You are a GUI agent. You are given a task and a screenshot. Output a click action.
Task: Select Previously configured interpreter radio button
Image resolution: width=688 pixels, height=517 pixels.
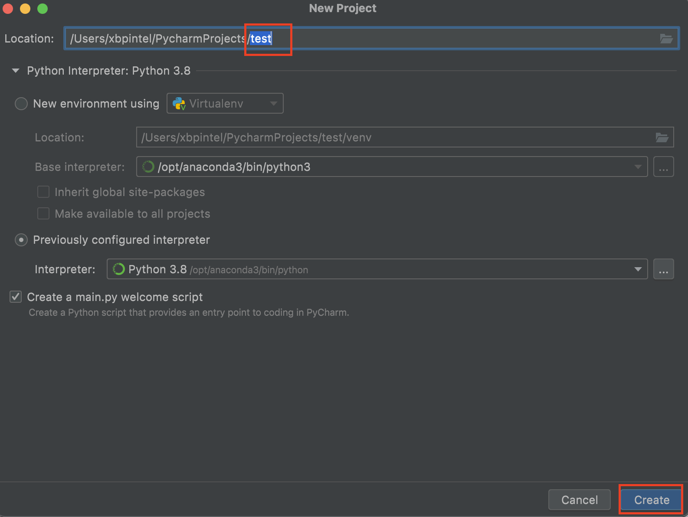[21, 240]
